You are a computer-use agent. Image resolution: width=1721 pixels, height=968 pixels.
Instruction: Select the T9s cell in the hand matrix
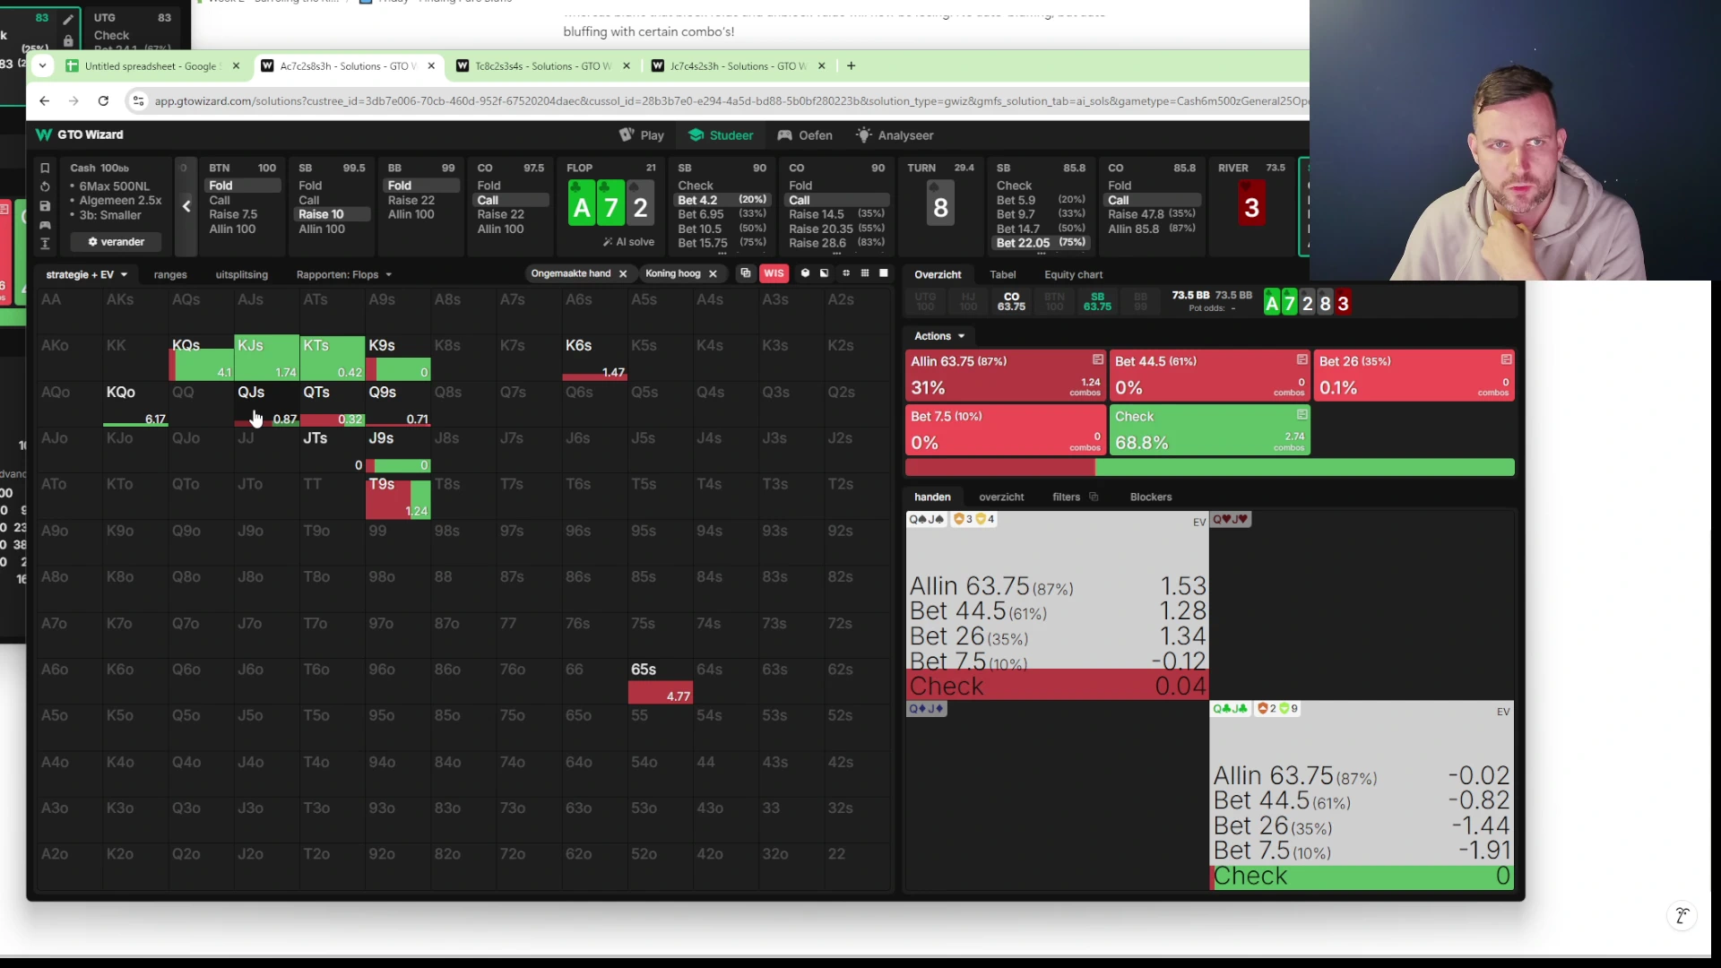point(398,497)
